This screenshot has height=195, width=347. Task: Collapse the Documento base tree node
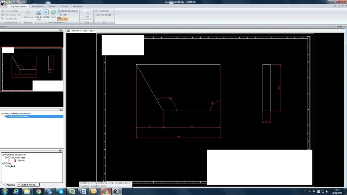tap(6, 158)
